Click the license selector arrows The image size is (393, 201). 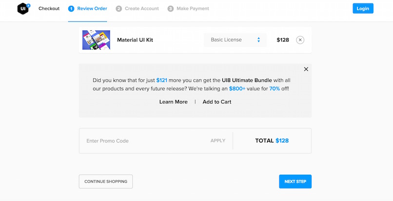[258, 40]
